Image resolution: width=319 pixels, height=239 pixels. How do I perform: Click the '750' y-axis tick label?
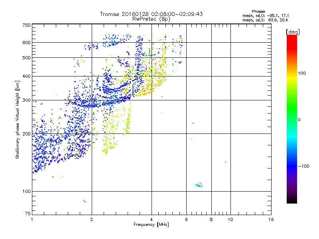coord(26,25)
